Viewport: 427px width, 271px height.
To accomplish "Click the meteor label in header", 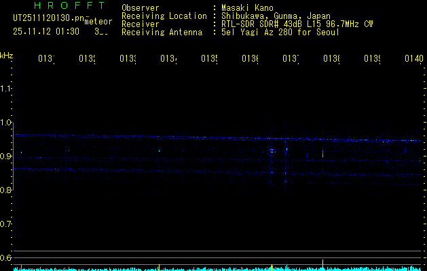I will [x=98, y=22].
